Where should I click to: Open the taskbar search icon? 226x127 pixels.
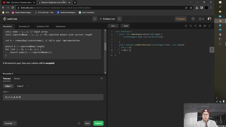pos(220,7)
